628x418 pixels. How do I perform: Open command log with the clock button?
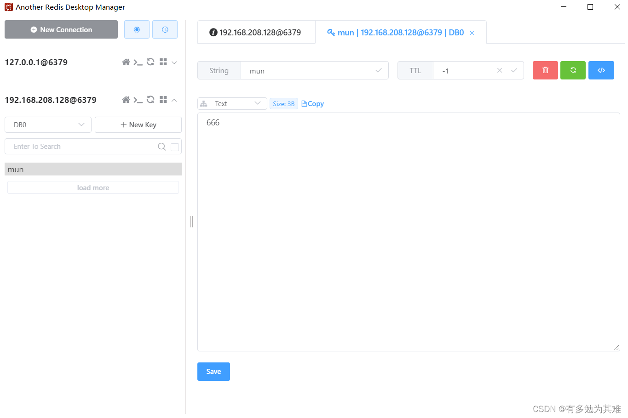pos(165,29)
